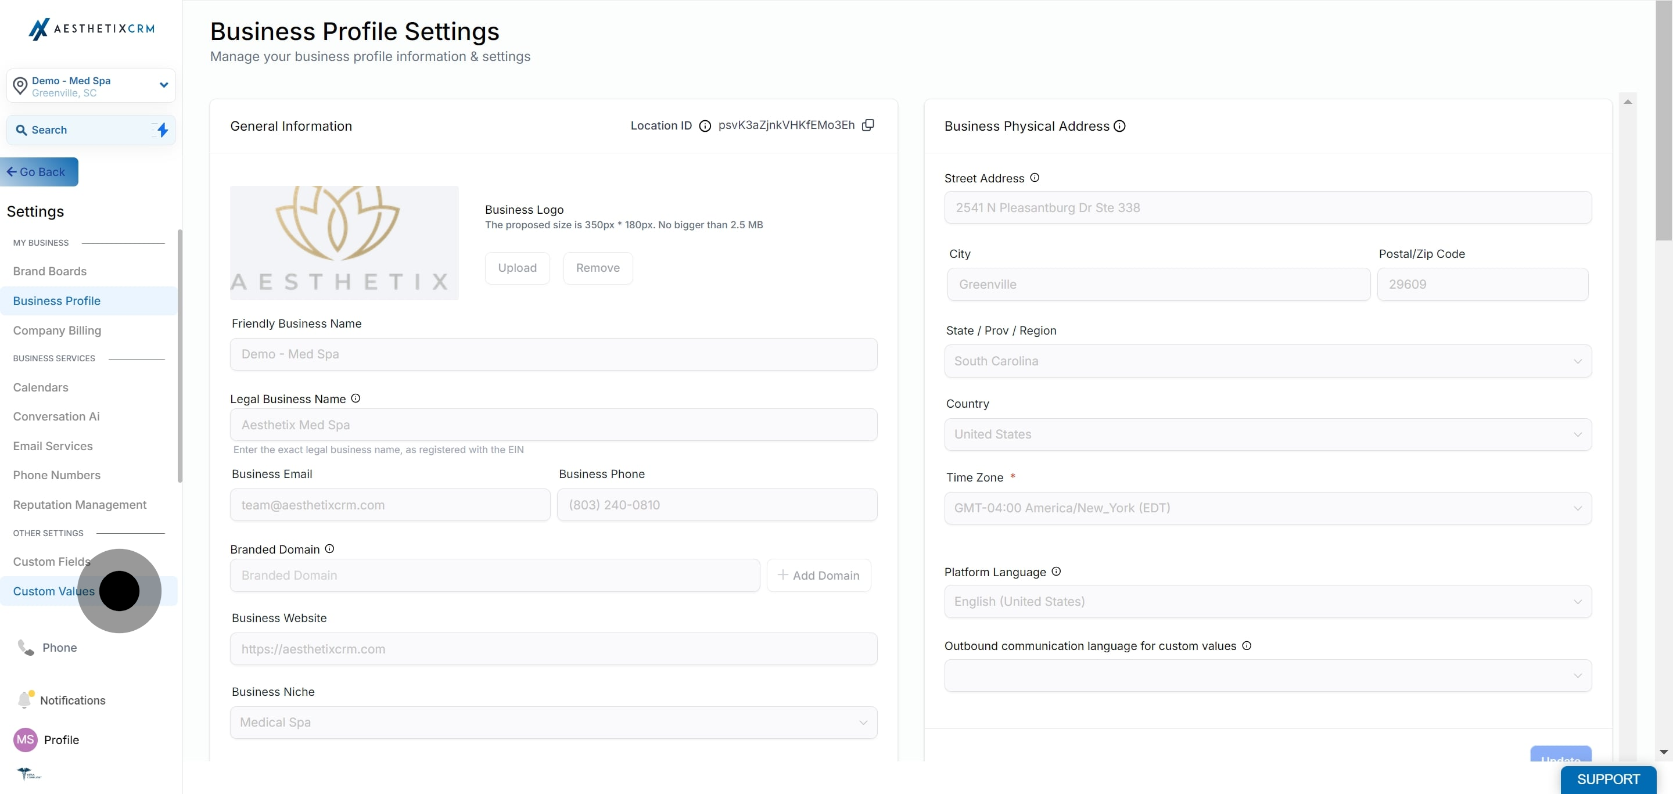
Task: Click the HIPAA compliance badge at bottom left
Action: point(30,774)
